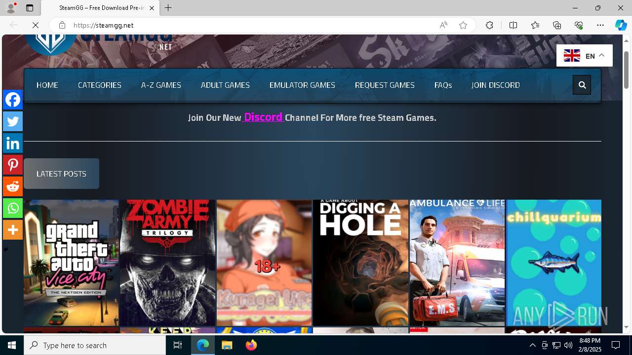632x355 pixels.
Task: Open Grand Theft Auto Vice City post
Action: pyautogui.click(x=71, y=262)
